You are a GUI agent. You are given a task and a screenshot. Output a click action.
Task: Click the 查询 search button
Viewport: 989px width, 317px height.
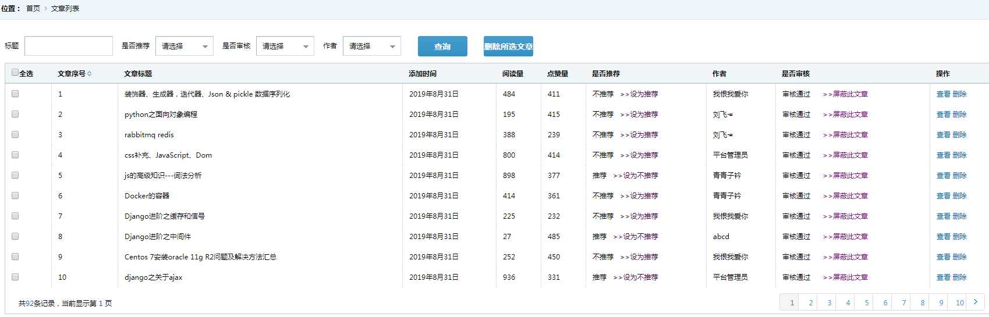(x=442, y=47)
